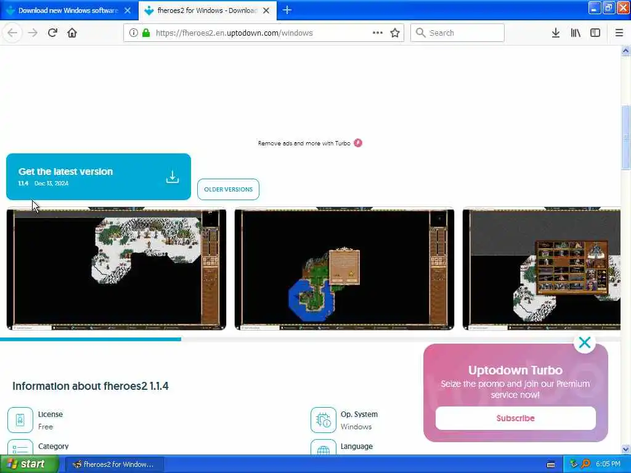Image resolution: width=631 pixels, height=473 pixels.
Task: Show site information icon in address bar
Action: 133,33
